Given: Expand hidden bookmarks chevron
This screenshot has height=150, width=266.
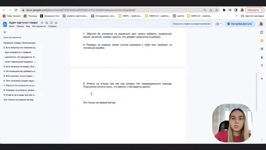Looking at the screenshot, I should (x=236, y=16).
